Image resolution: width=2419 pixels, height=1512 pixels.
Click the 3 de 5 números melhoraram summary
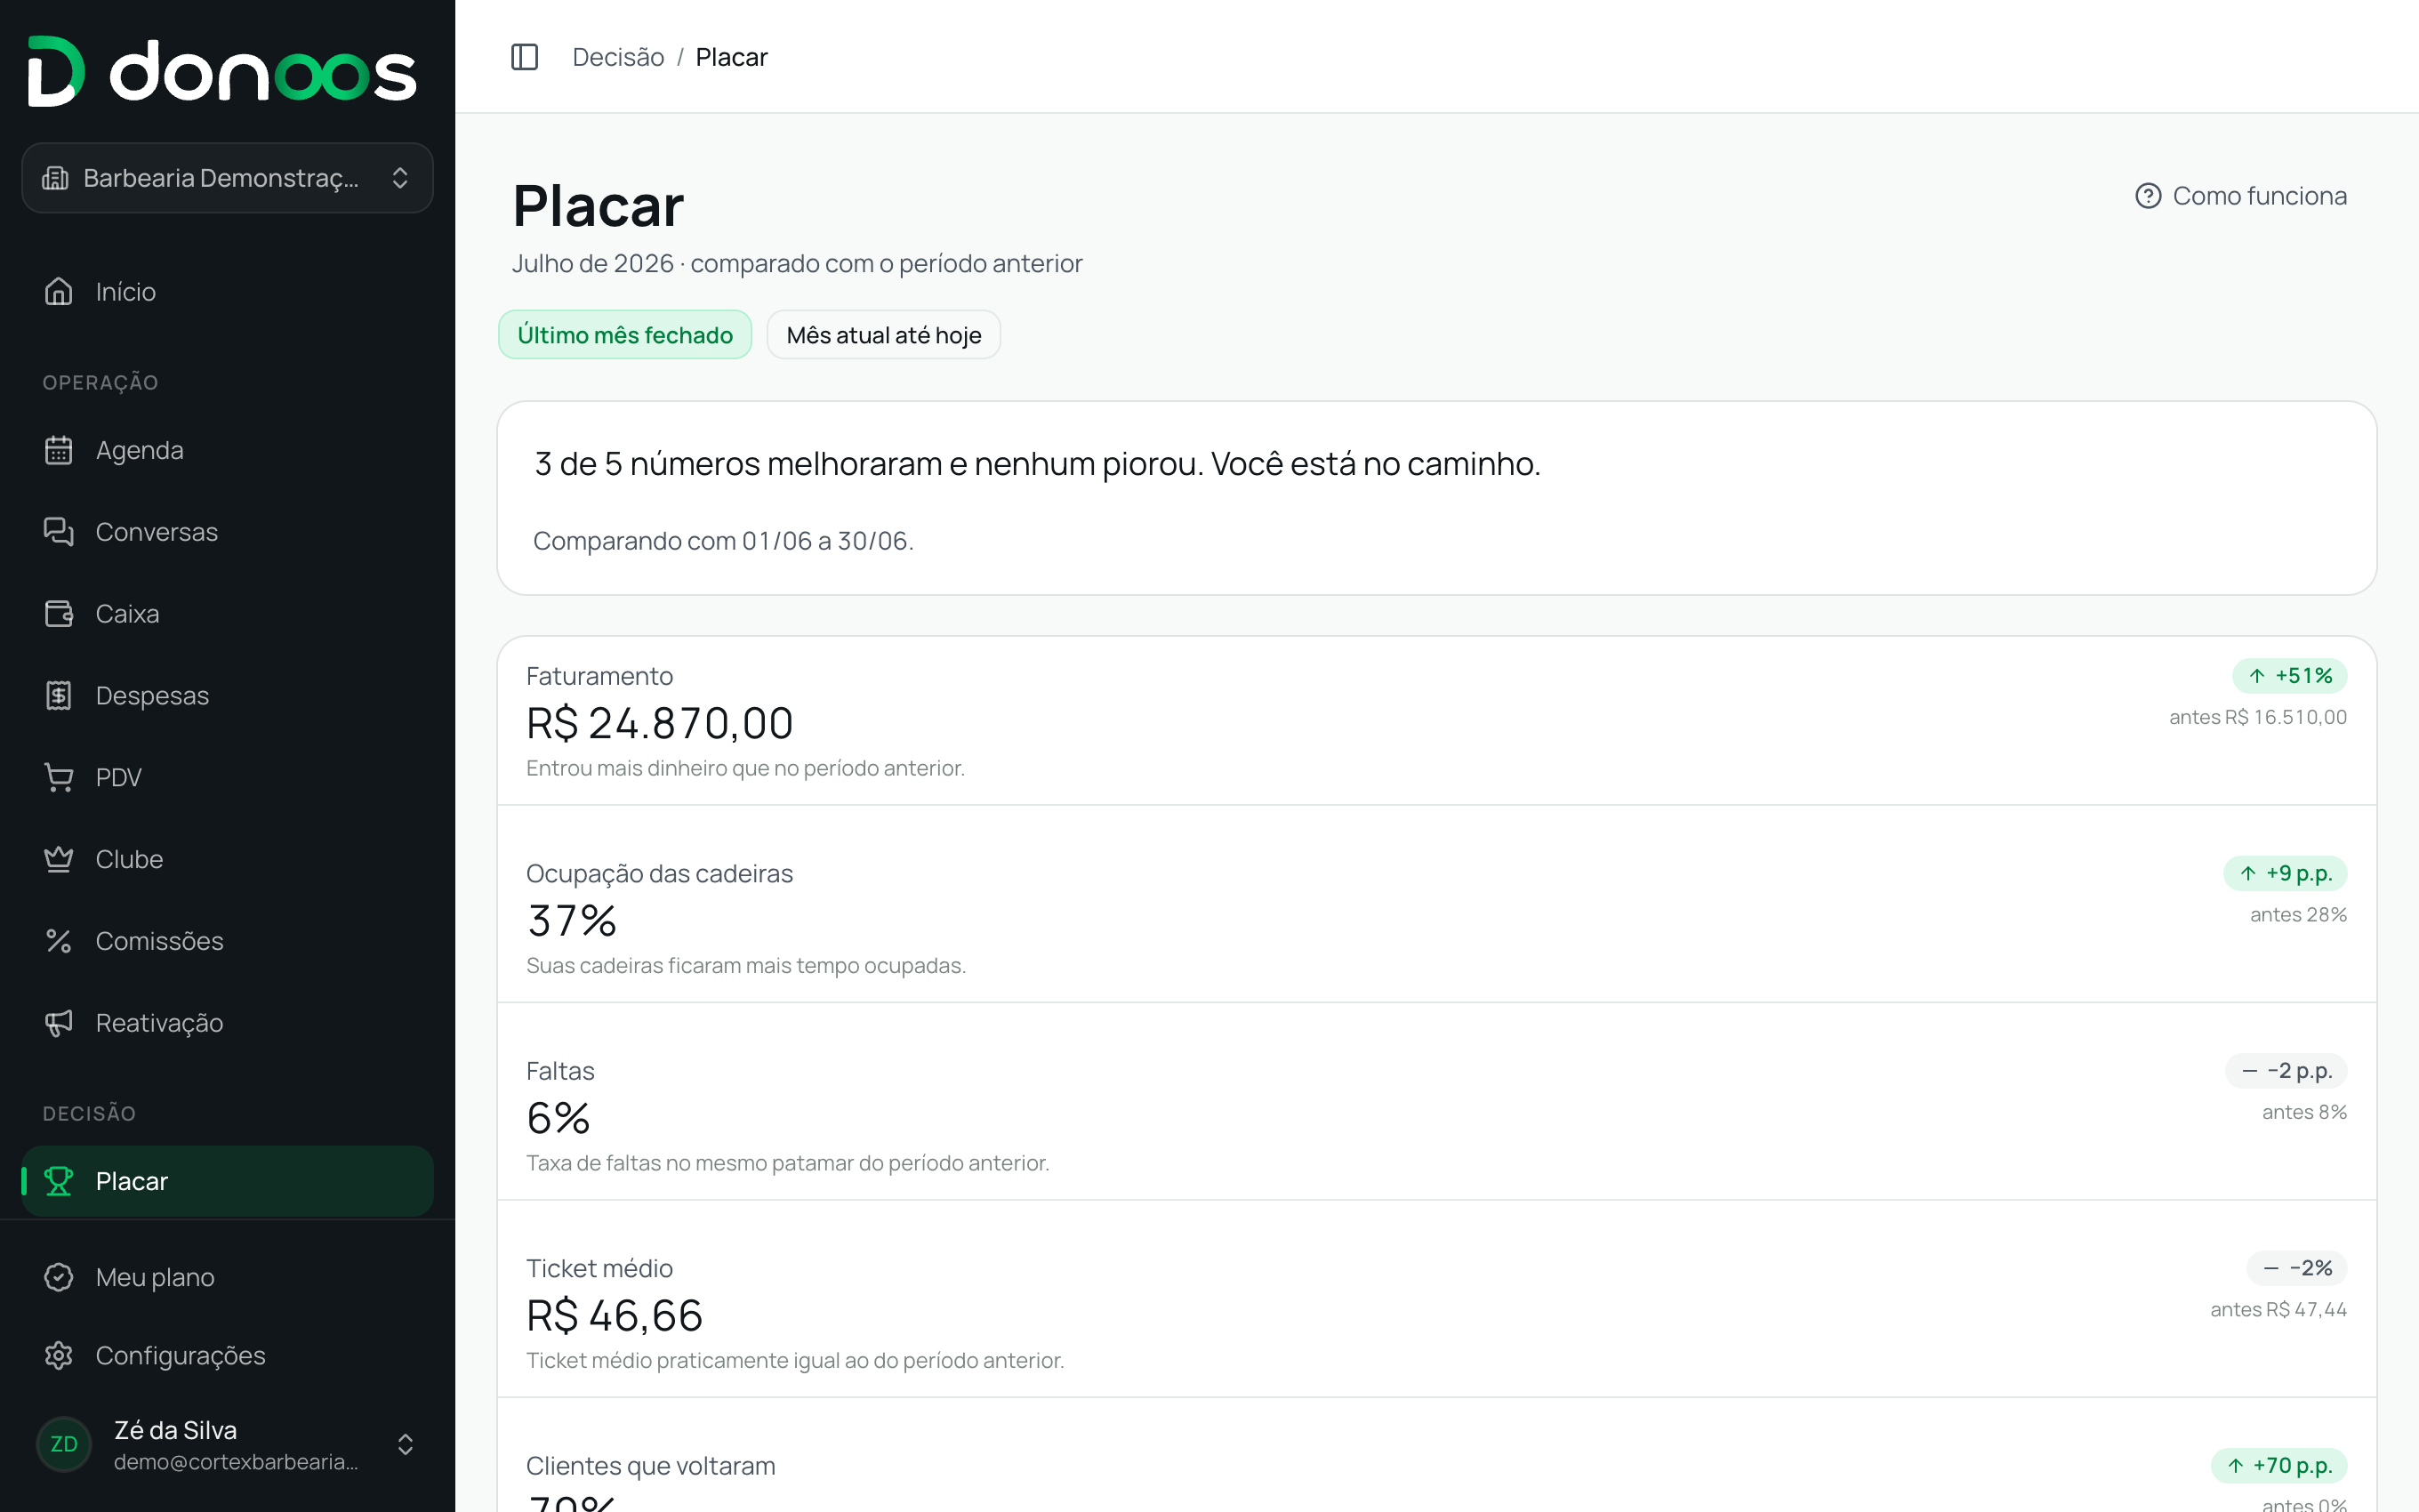(x=1037, y=464)
